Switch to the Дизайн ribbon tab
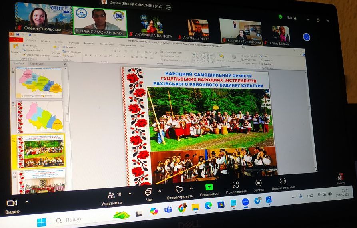 click(59, 42)
